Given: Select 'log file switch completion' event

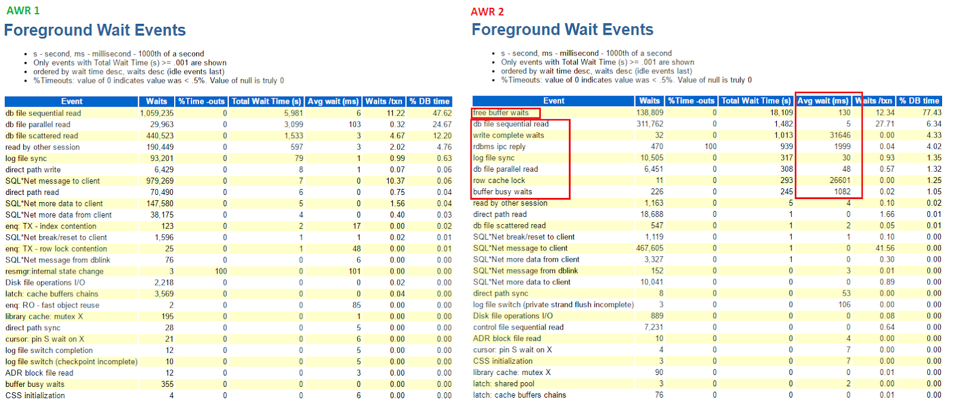Looking at the screenshot, I should (49, 351).
